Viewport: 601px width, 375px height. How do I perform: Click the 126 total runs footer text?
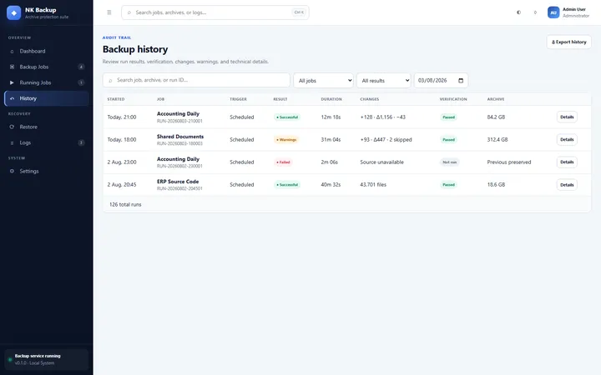pyautogui.click(x=125, y=205)
